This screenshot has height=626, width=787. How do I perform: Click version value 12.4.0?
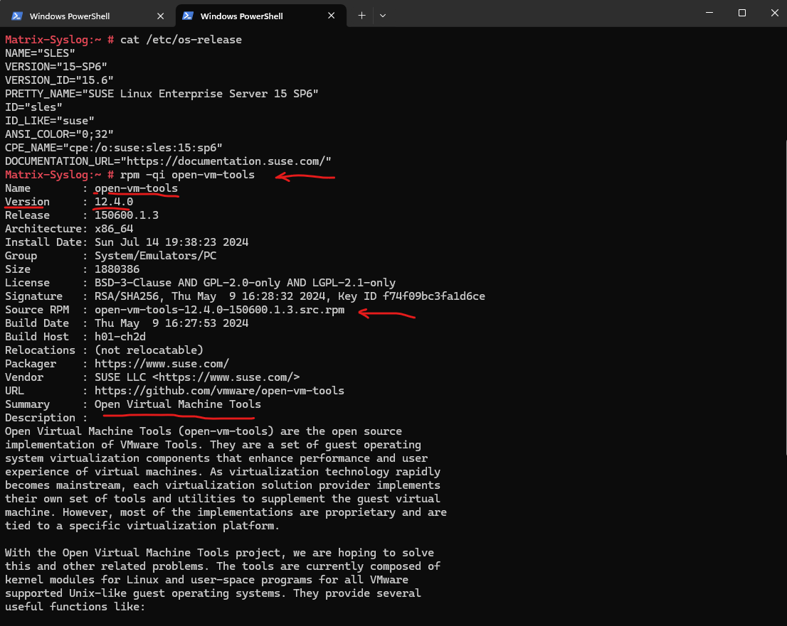click(113, 202)
